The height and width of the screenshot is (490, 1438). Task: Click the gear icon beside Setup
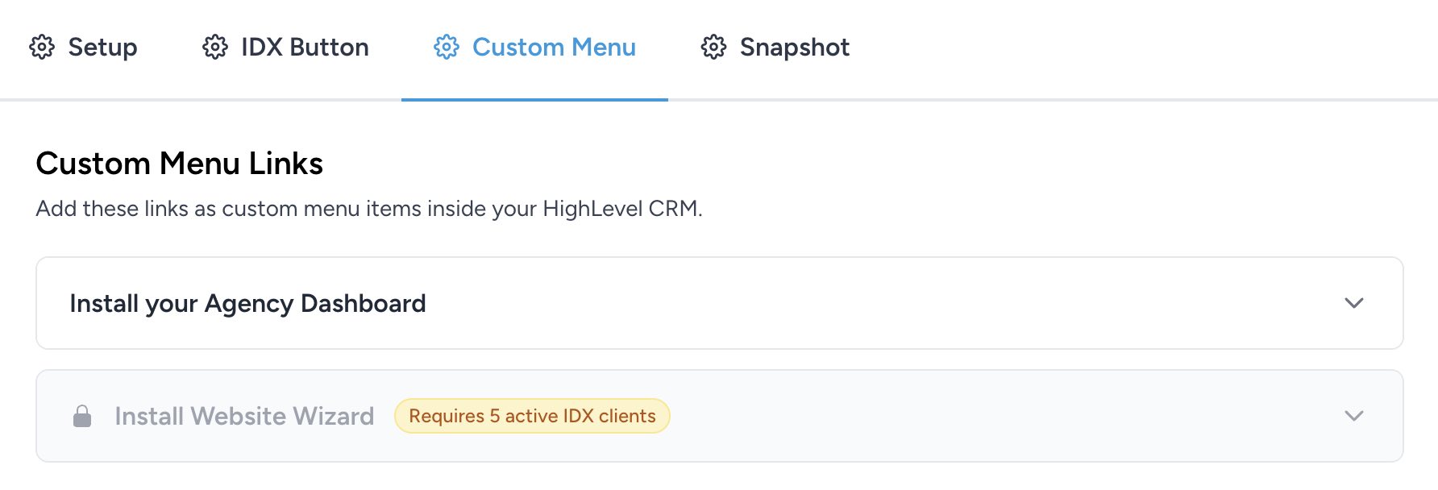click(x=42, y=48)
